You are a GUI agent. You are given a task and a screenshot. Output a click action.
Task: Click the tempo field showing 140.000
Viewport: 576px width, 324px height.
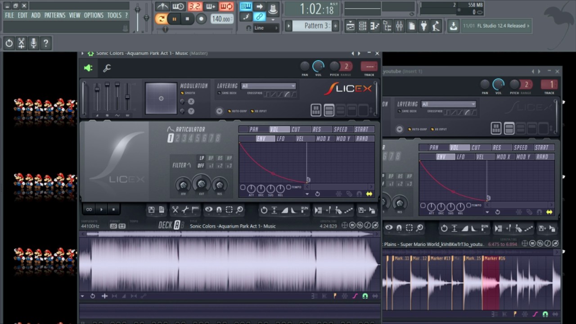(x=221, y=19)
